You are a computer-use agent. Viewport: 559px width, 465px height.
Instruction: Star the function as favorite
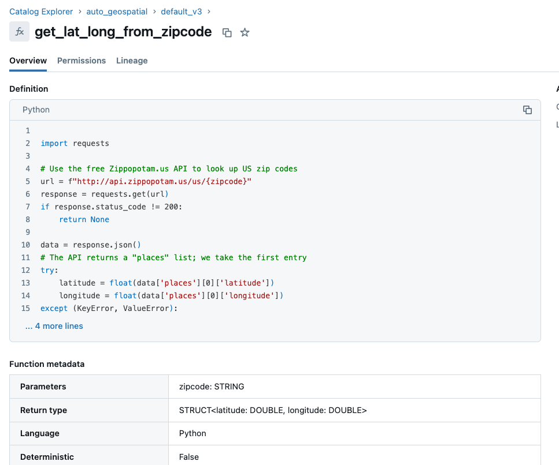point(245,33)
